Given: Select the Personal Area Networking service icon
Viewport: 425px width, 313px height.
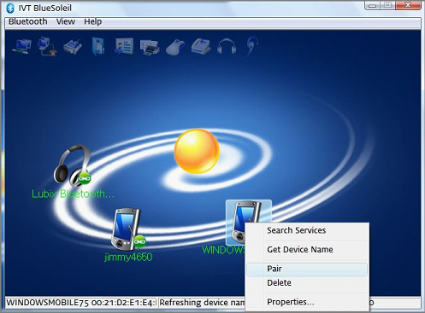Looking at the screenshot, I should (22, 46).
